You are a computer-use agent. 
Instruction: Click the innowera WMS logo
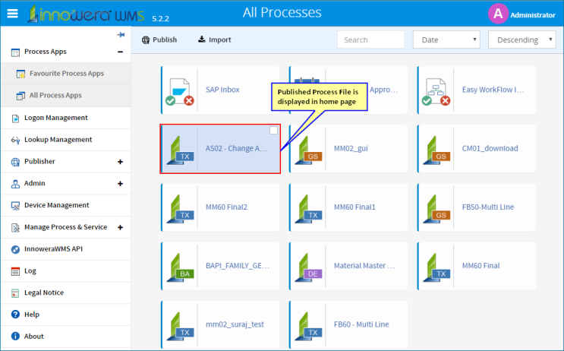pos(87,14)
